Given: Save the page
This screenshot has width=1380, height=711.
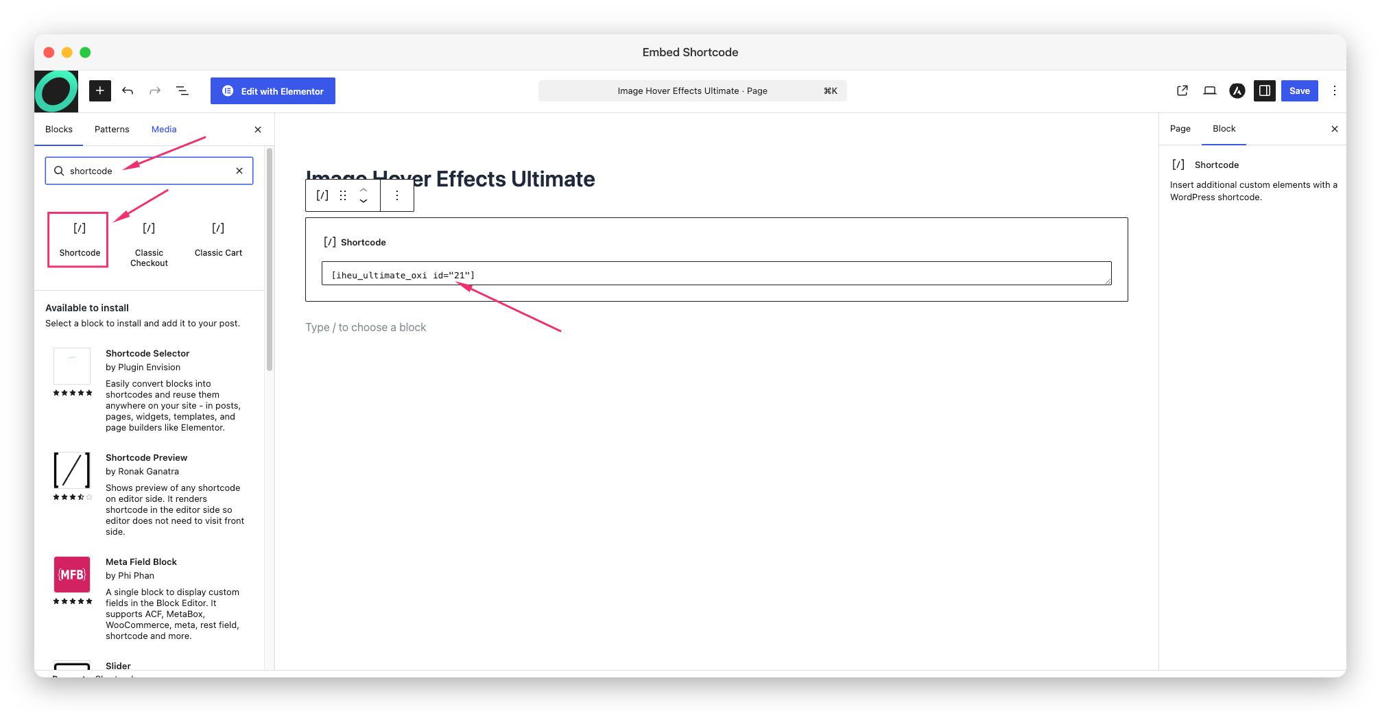Looking at the screenshot, I should [1300, 91].
